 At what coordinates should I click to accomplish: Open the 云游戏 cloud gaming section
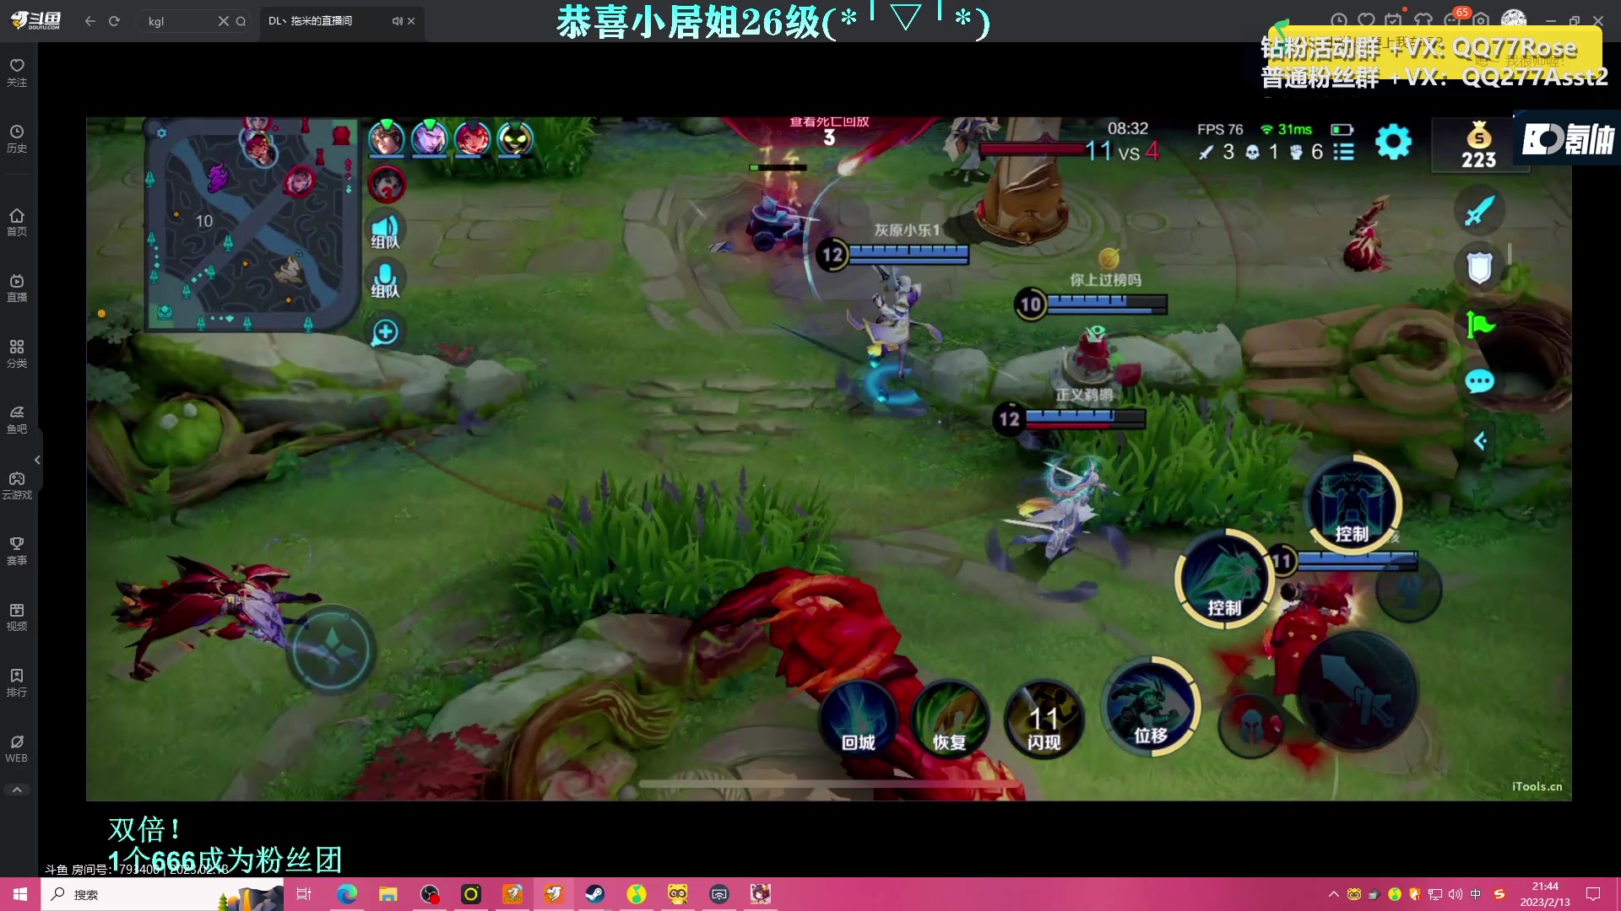(17, 485)
